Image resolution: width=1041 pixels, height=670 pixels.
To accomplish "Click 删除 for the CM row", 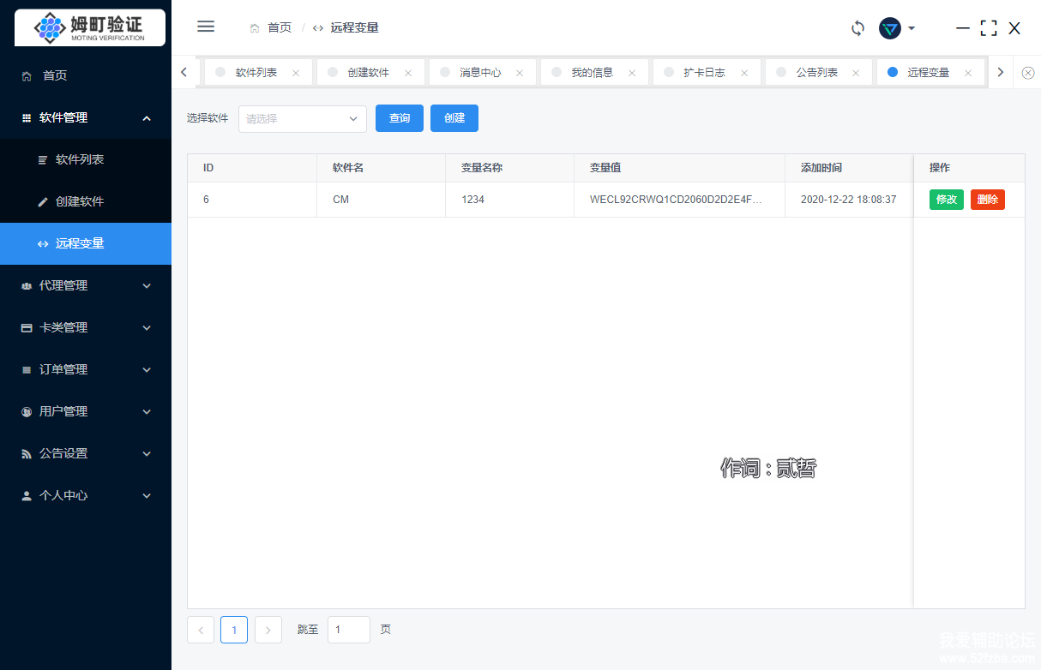I will tap(988, 200).
